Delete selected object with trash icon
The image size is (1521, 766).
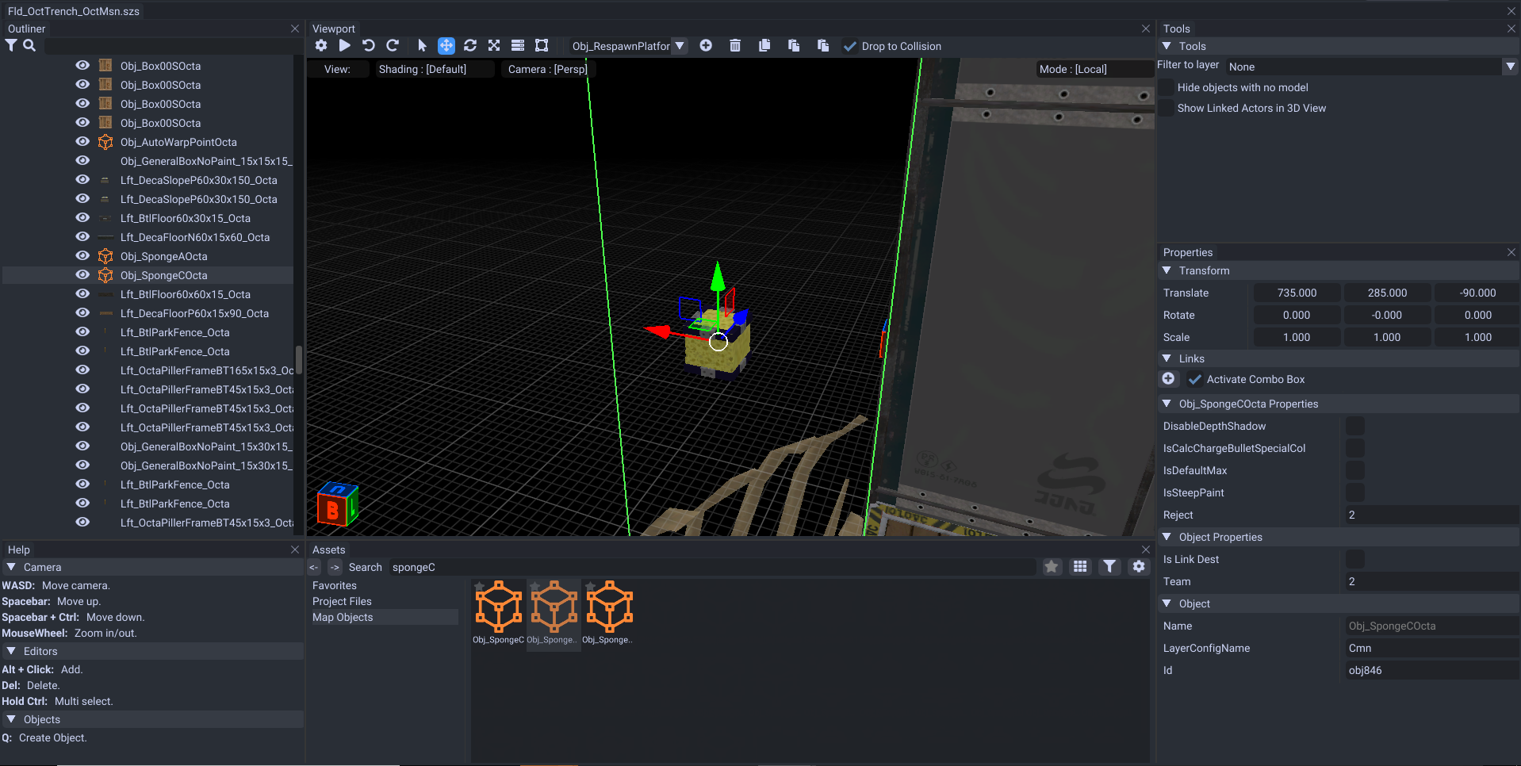click(x=735, y=46)
